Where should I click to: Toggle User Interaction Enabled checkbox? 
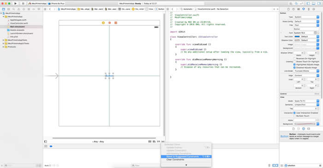(x=294, y=113)
